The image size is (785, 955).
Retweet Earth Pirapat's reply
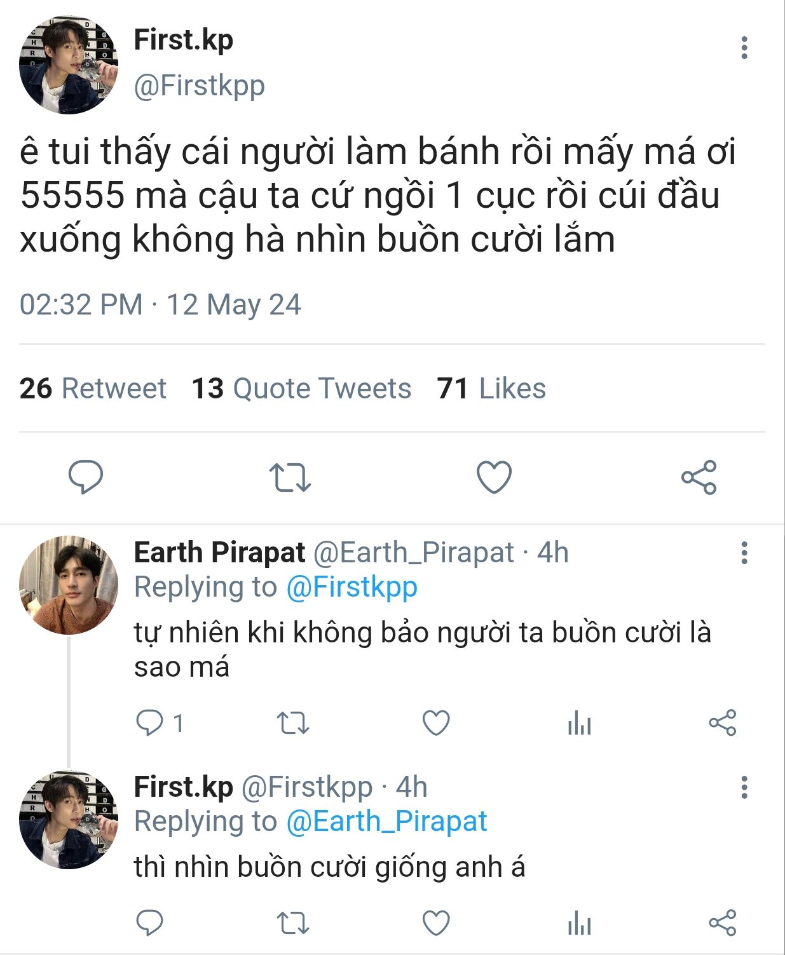(x=293, y=723)
